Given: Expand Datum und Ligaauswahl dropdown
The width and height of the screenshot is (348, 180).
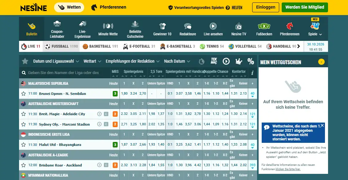Looking at the screenshot, I should tap(56, 61).
